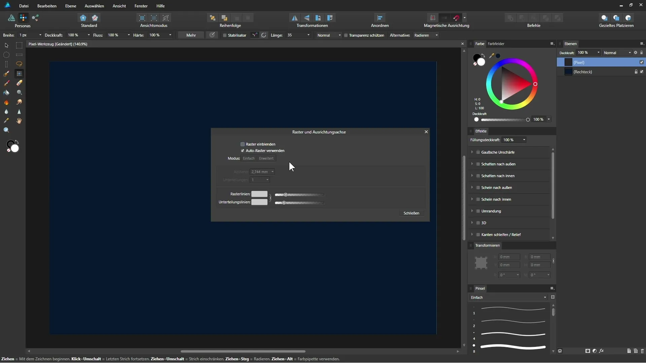Choose the paint brush tool
646x363 pixels.
point(6,83)
